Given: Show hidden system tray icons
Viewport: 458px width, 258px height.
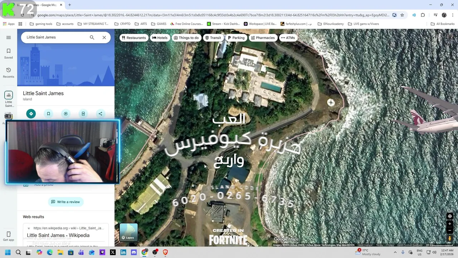Looking at the screenshot, I should (395, 252).
